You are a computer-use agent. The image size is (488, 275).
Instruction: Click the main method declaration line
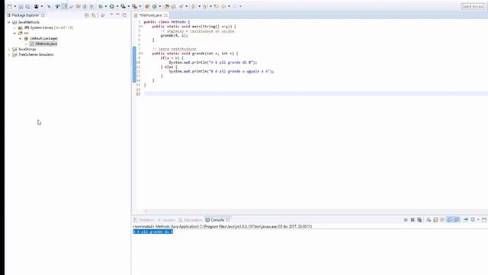click(194, 27)
